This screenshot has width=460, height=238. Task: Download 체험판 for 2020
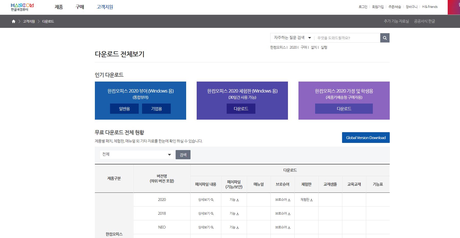(306, 200)
